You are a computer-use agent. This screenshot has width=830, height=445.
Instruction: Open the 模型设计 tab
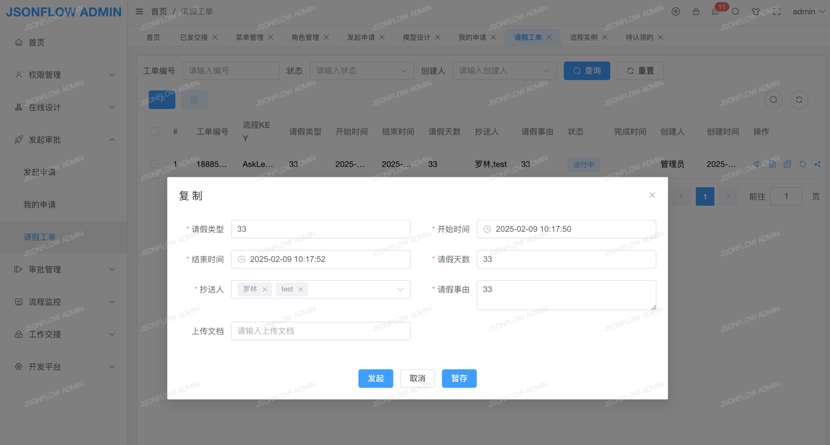(x=416, y=37)
